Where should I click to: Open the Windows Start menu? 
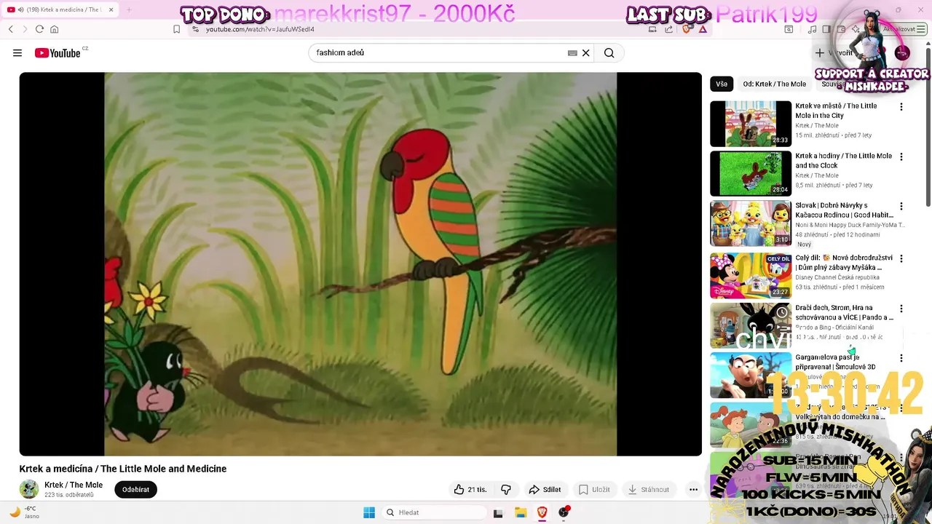(369, 512)
